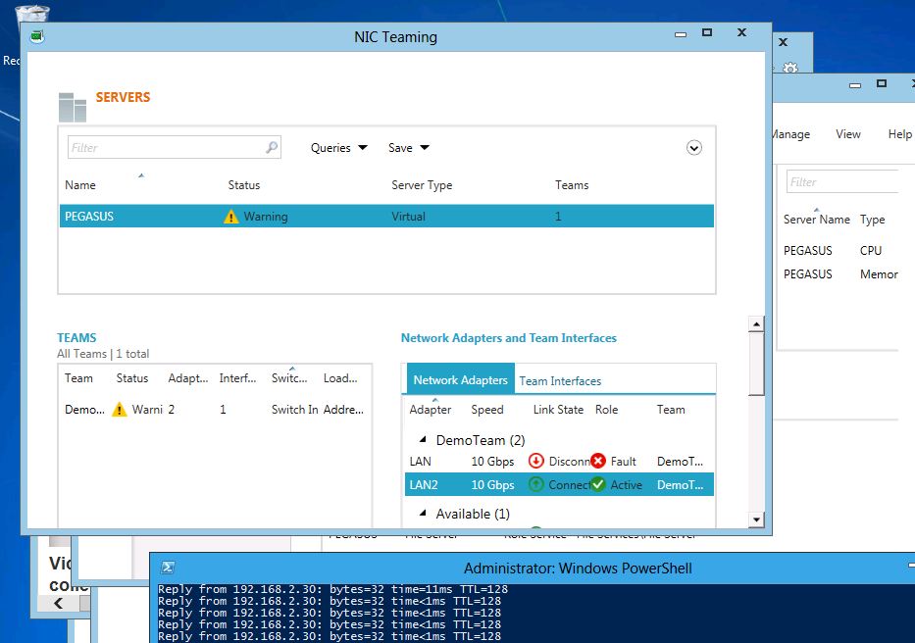Viewport: 915px width, 643px height.
Task: Click the Team column header in adapters list
Action: pyautogui.click(x=671, y=410)
